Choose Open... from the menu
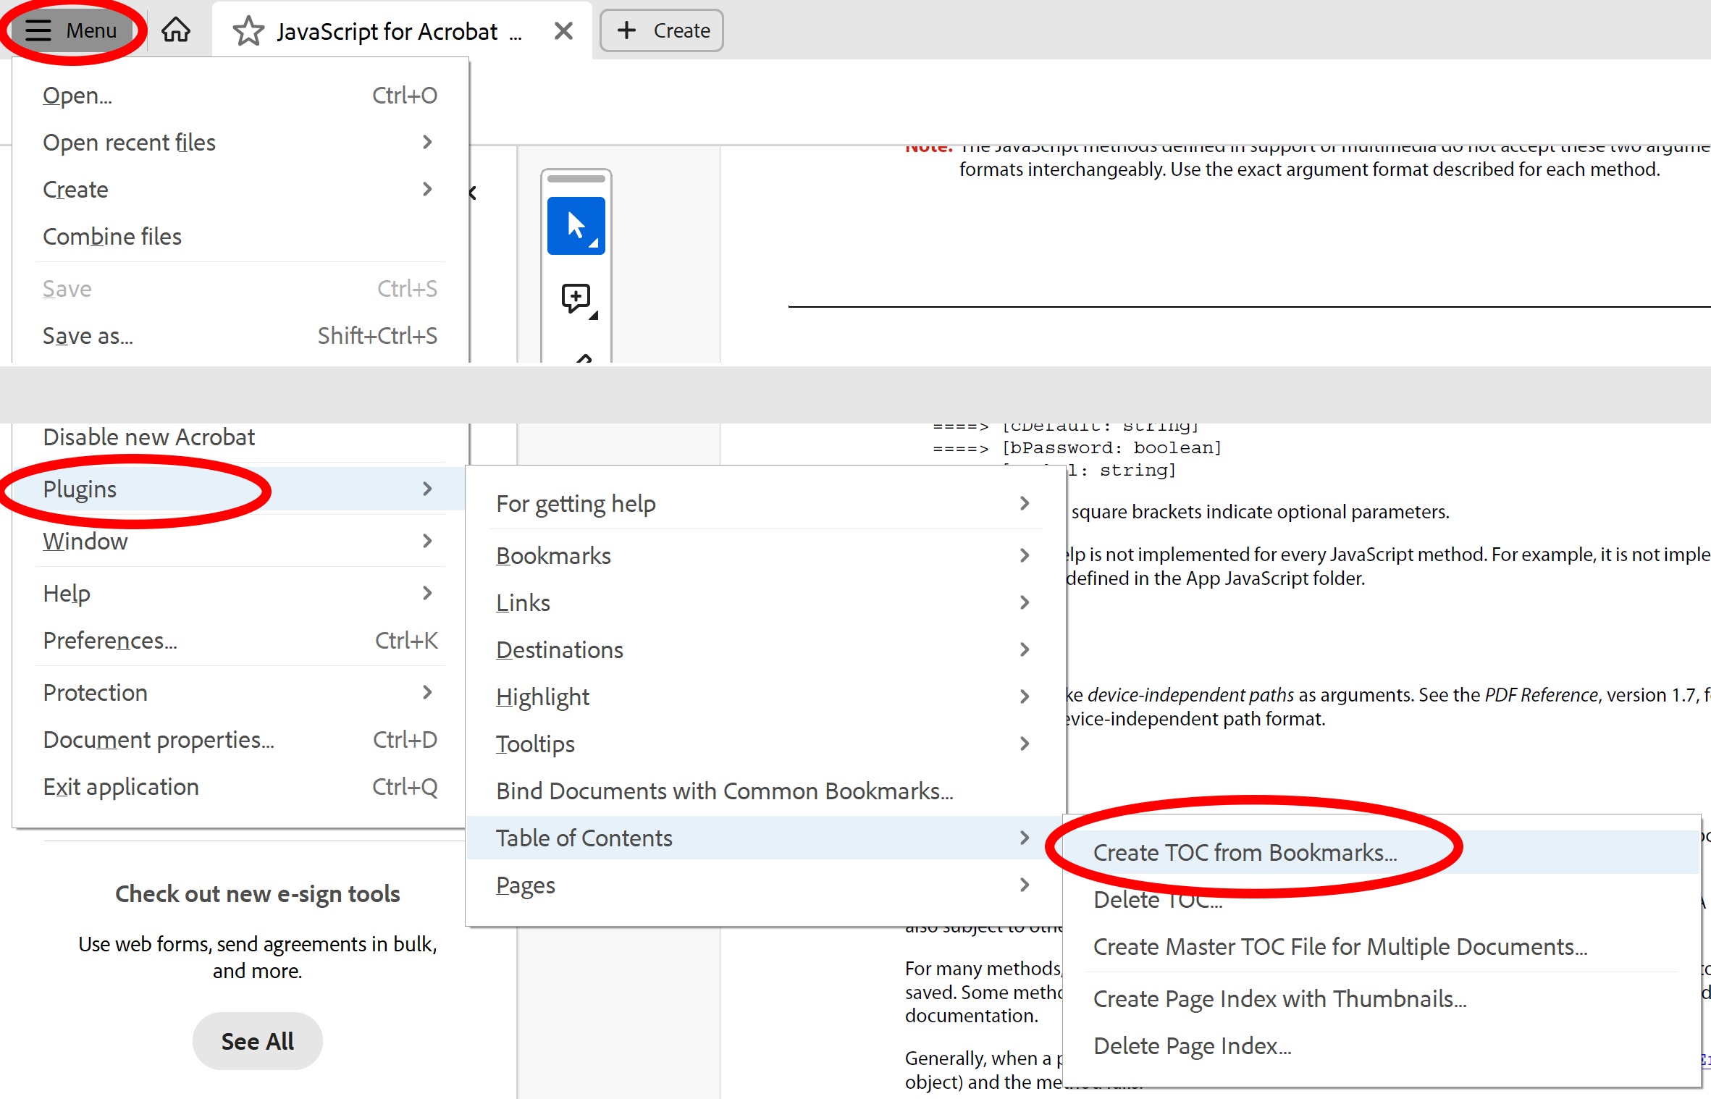 240,95
